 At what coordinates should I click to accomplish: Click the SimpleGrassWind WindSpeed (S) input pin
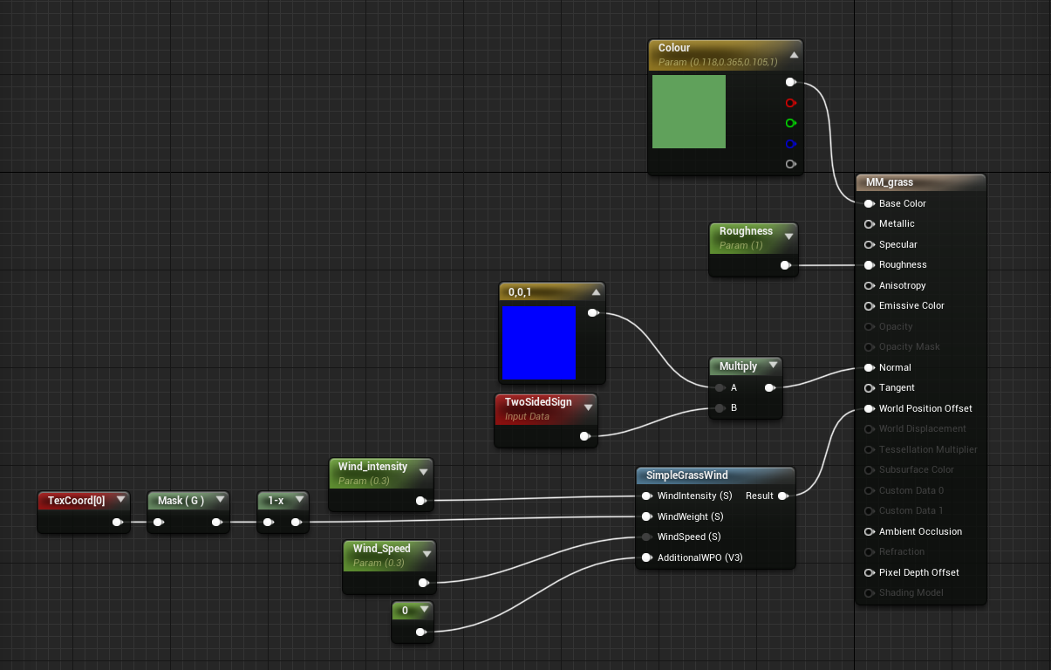(646, 537)
